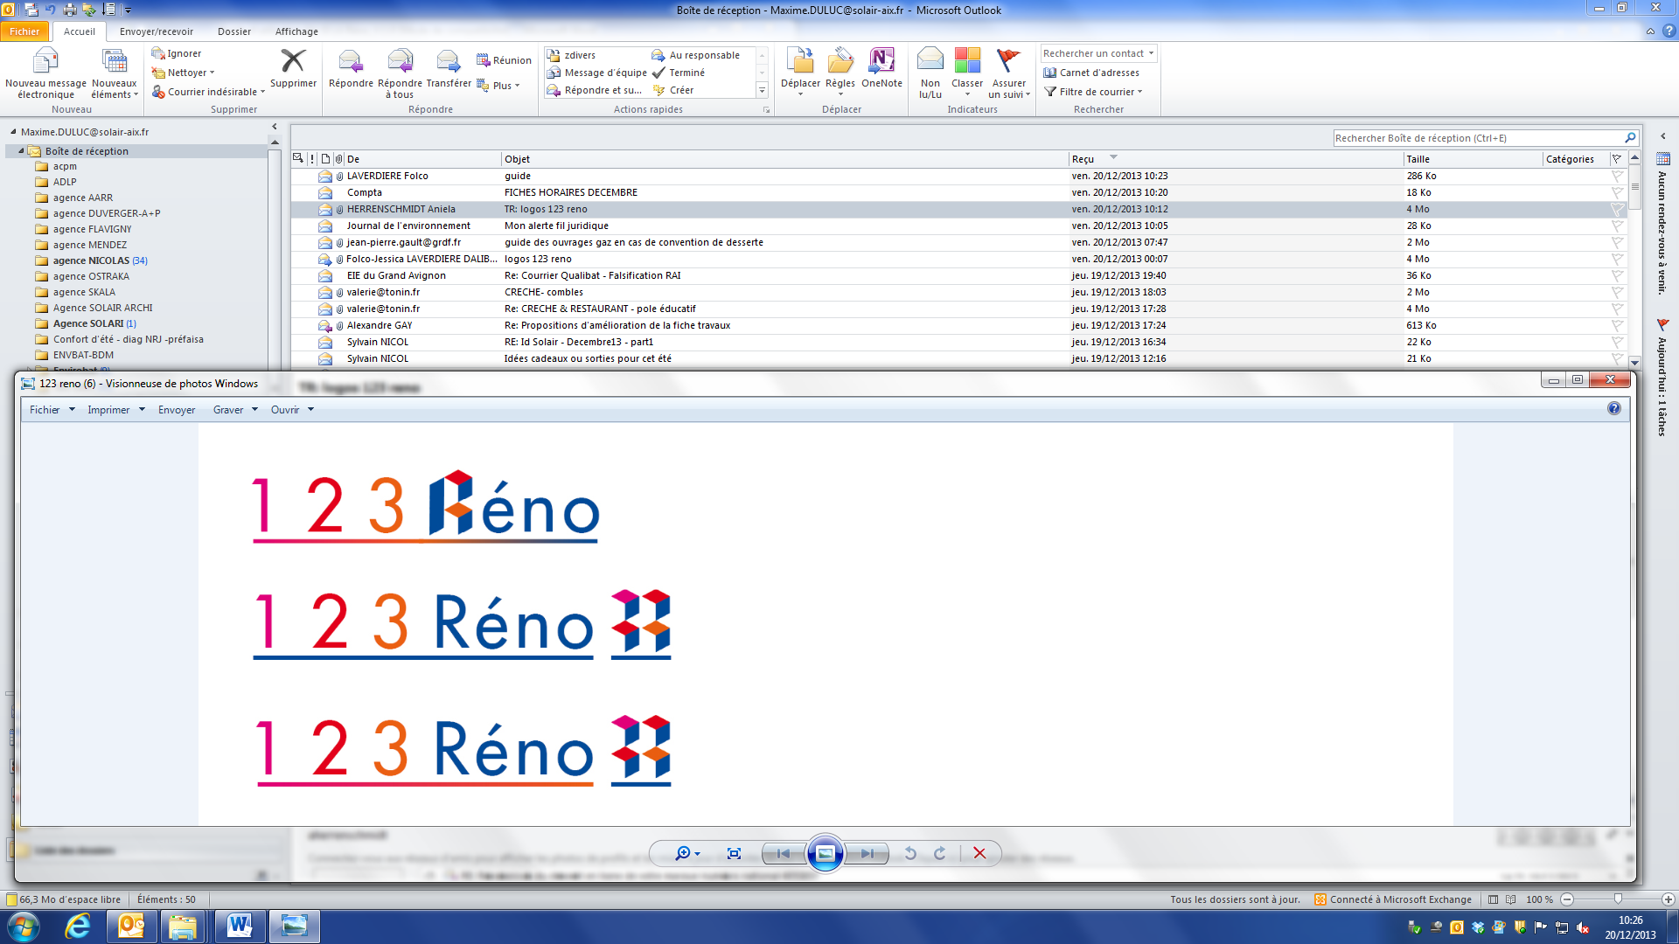The image size is (1679, 944).
Task: Rotate photo counterclockwise
Action: pos(910,854)
